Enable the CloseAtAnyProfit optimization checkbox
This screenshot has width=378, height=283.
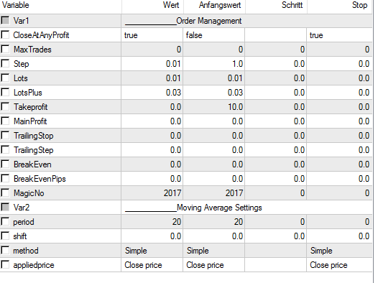tap(5, 34)
